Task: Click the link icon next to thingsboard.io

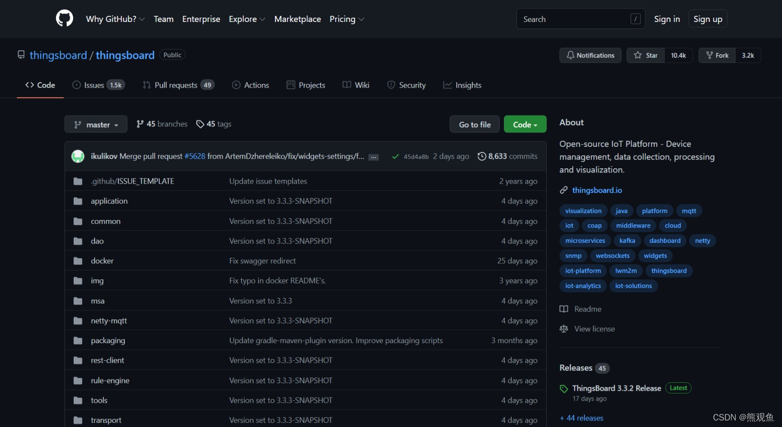Action: click(563, 190)
